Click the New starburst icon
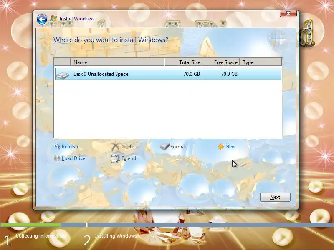Image resolution: width=334 pixels, height=250 pixels. (221, 147)
